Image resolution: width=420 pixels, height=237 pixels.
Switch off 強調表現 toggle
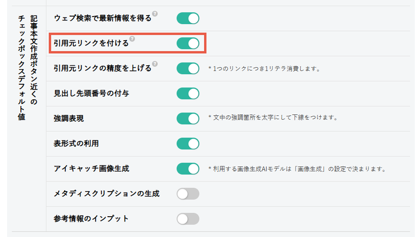click(x=188, y=118)
